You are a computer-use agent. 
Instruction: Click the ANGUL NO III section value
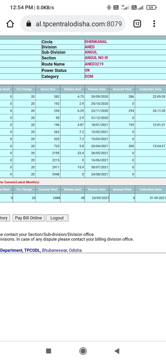click(96, 58)
